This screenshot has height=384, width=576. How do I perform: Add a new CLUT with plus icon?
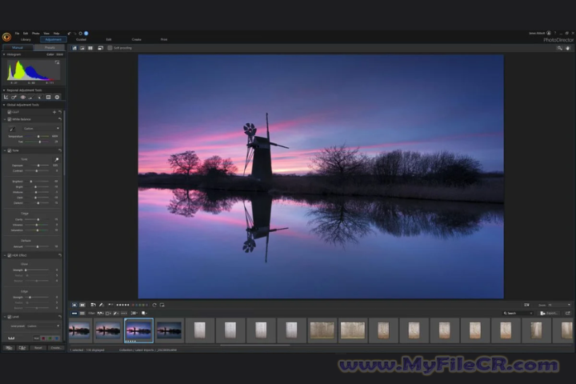click(x=54, y=112)
